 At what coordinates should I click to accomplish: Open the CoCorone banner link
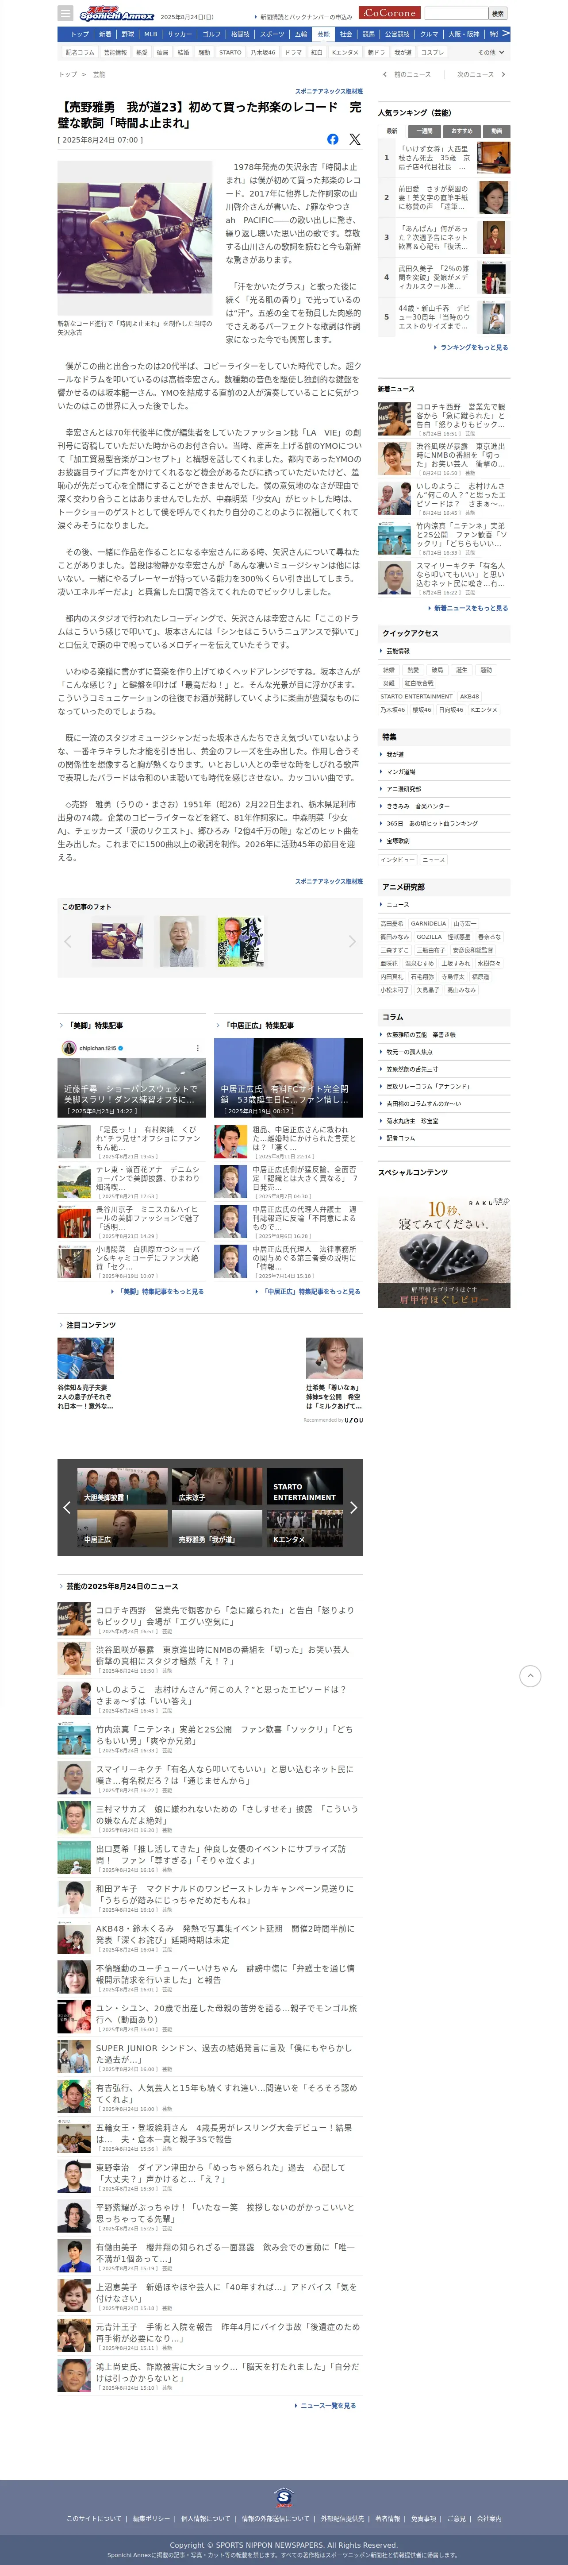[x=389, y=13]
